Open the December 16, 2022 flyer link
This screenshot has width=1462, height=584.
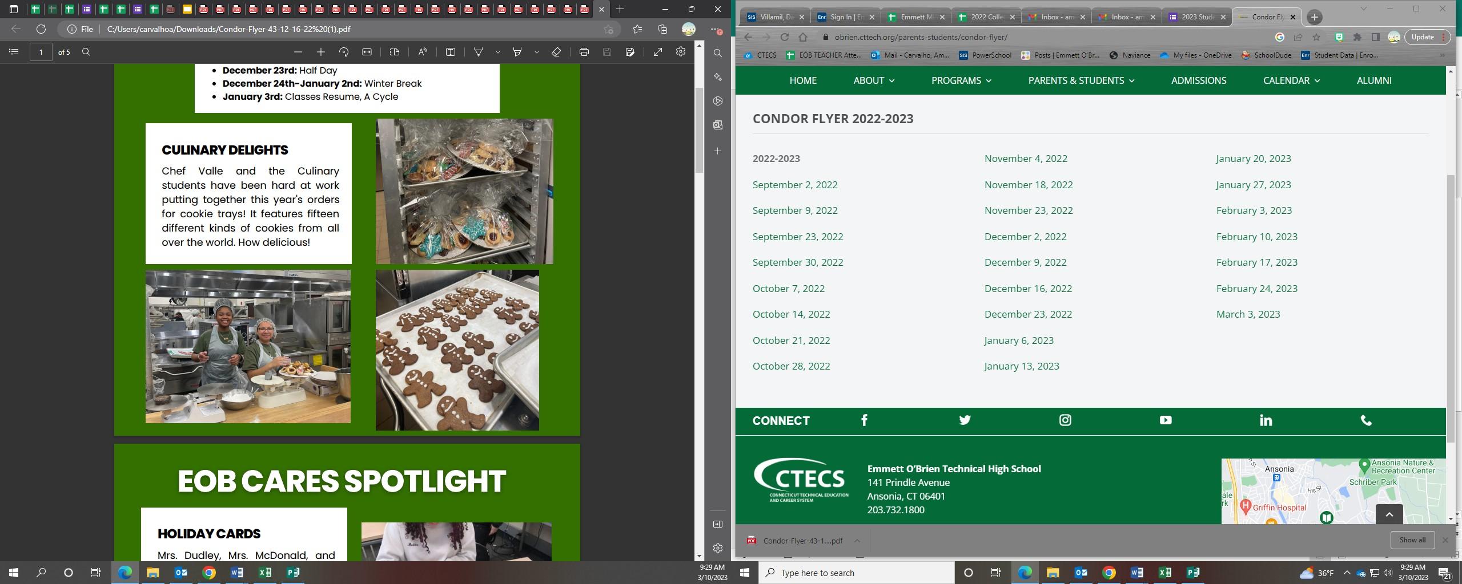(x=1028, y=289)
